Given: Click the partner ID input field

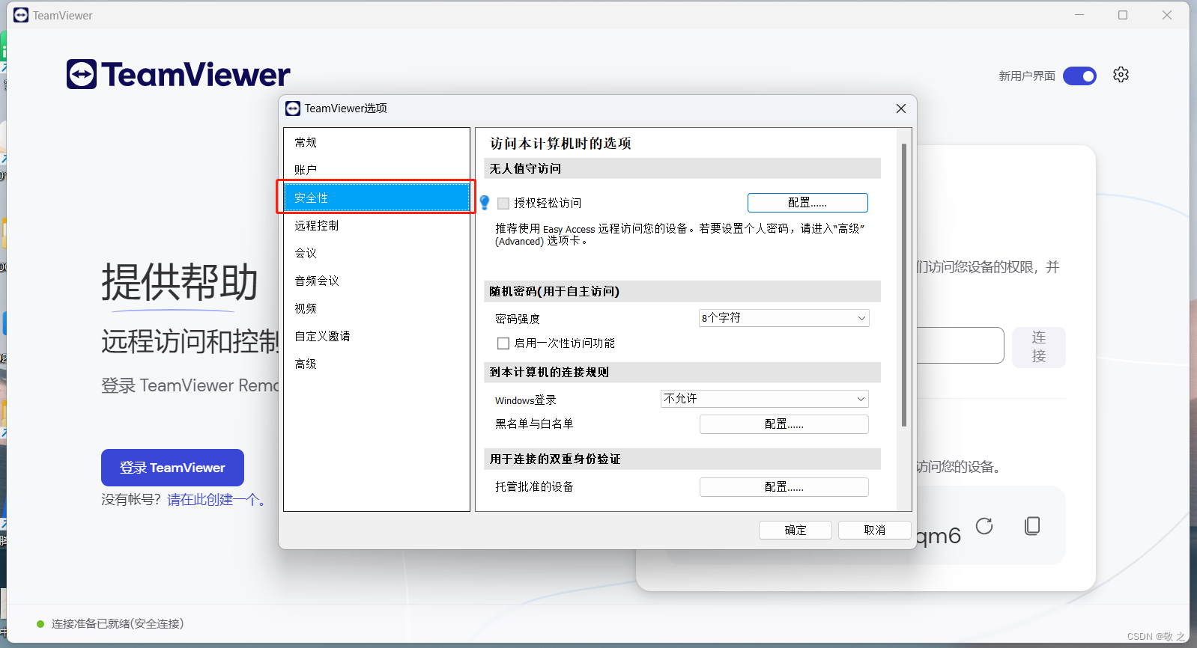Looking at the screenshot, I should [x=960, y=345].
